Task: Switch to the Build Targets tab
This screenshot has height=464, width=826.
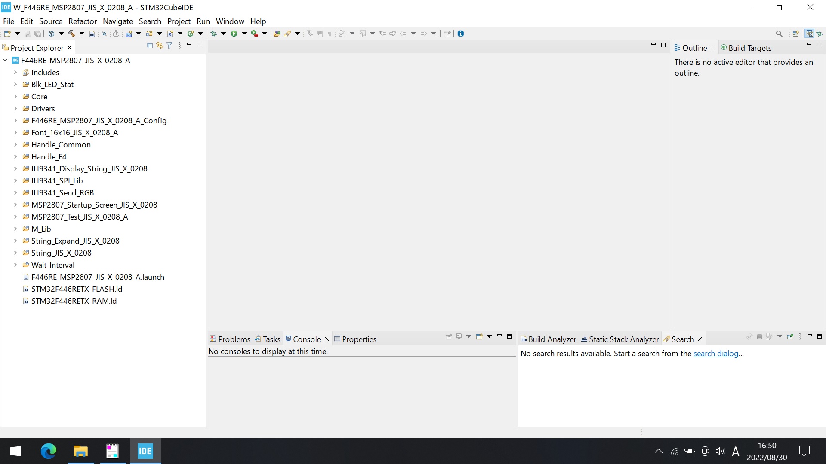Action: (x=746, y=48)
